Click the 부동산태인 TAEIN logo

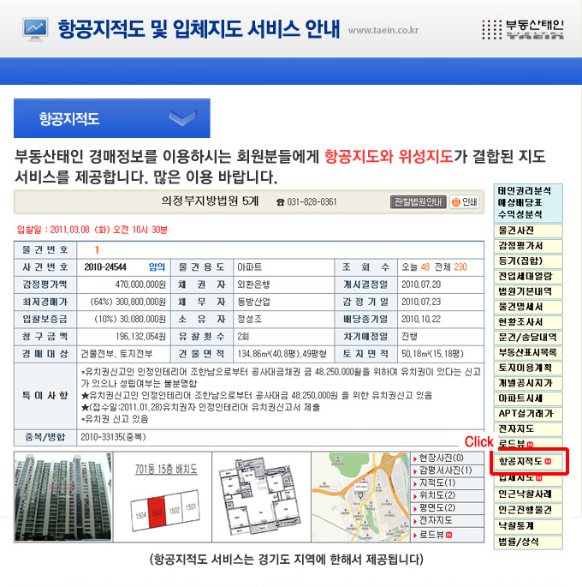coord(523,28)
